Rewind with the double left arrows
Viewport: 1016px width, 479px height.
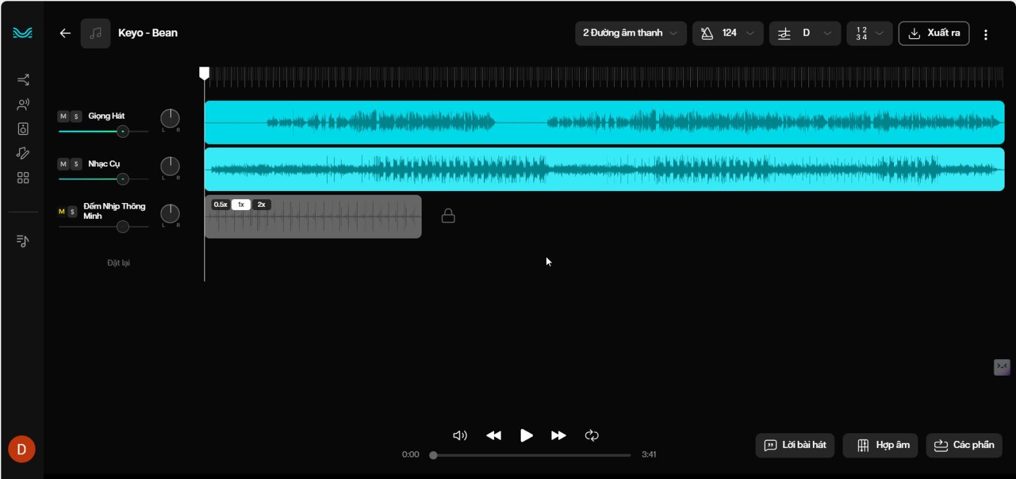[x=493, y=435]
